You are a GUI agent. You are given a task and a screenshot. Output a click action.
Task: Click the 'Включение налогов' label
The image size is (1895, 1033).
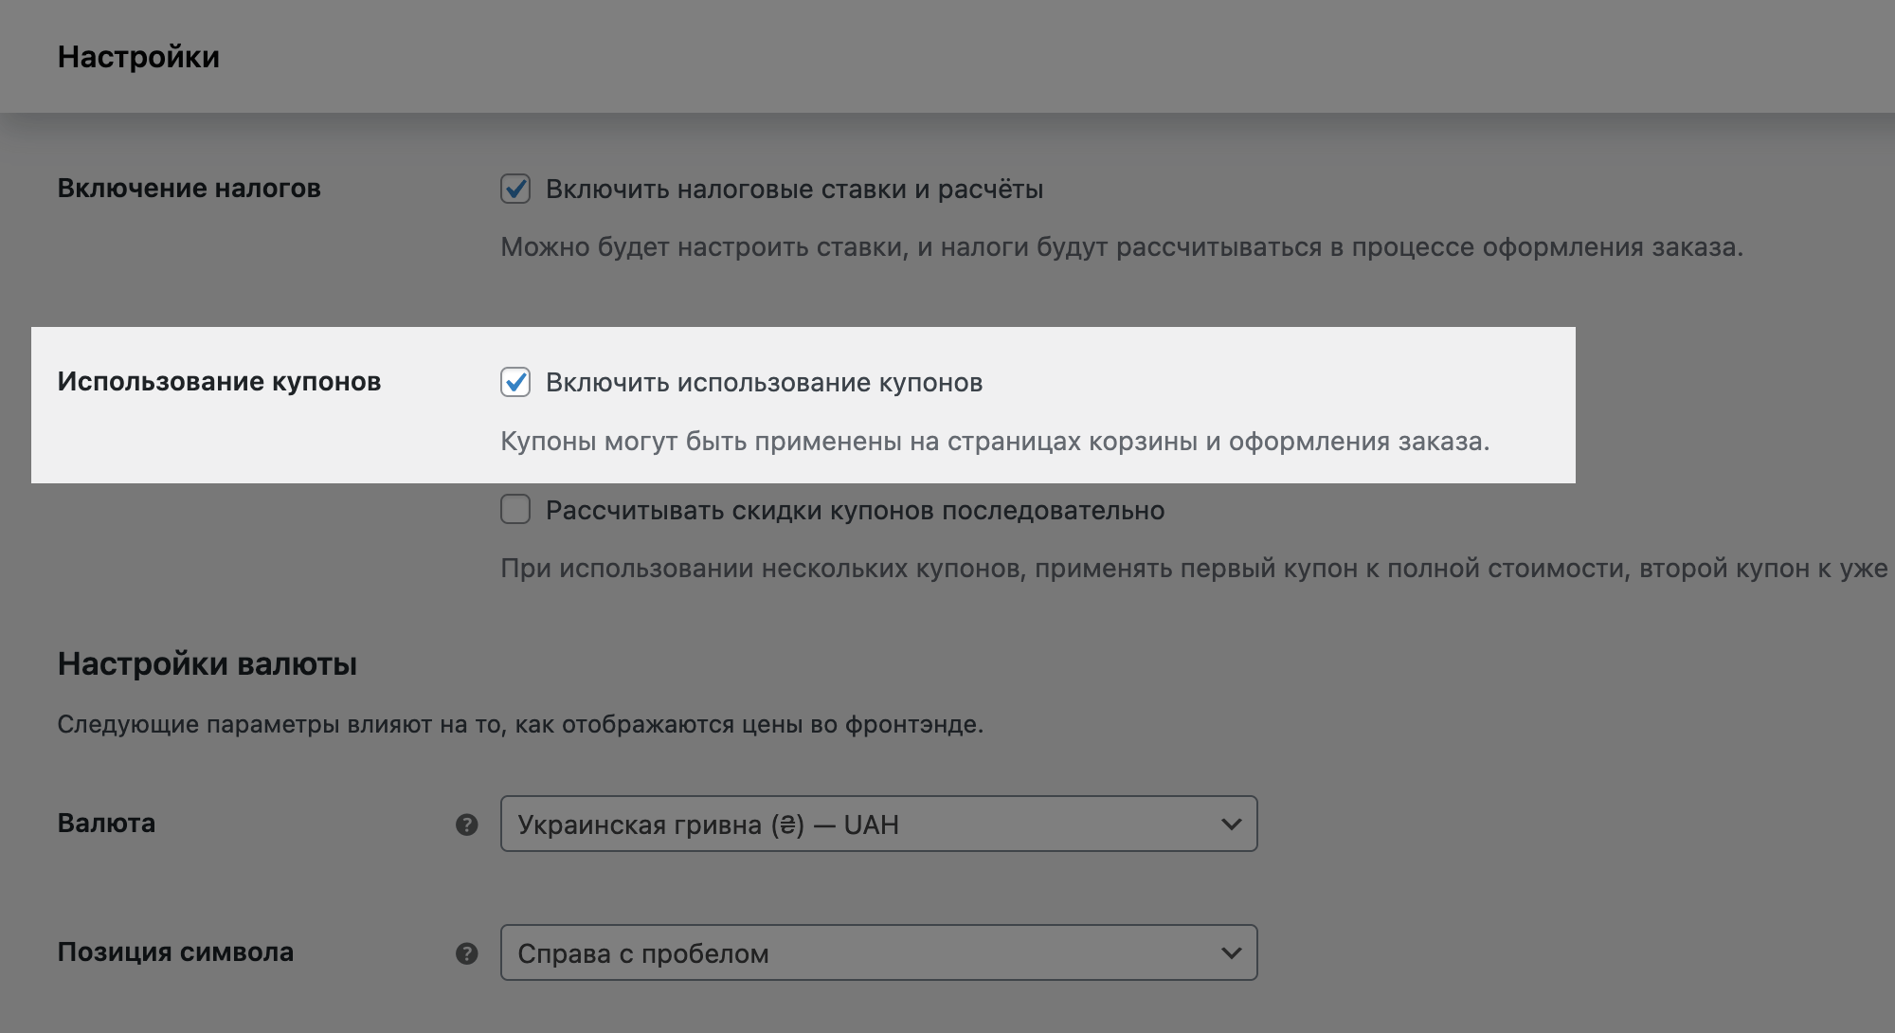pyautogui.click(x=189, y=189)
